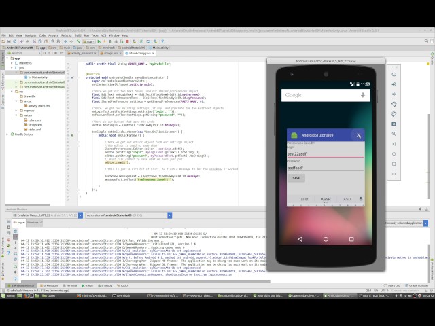
Task: Tap the phone screen Recents navigation button
Action: [351, 239]
